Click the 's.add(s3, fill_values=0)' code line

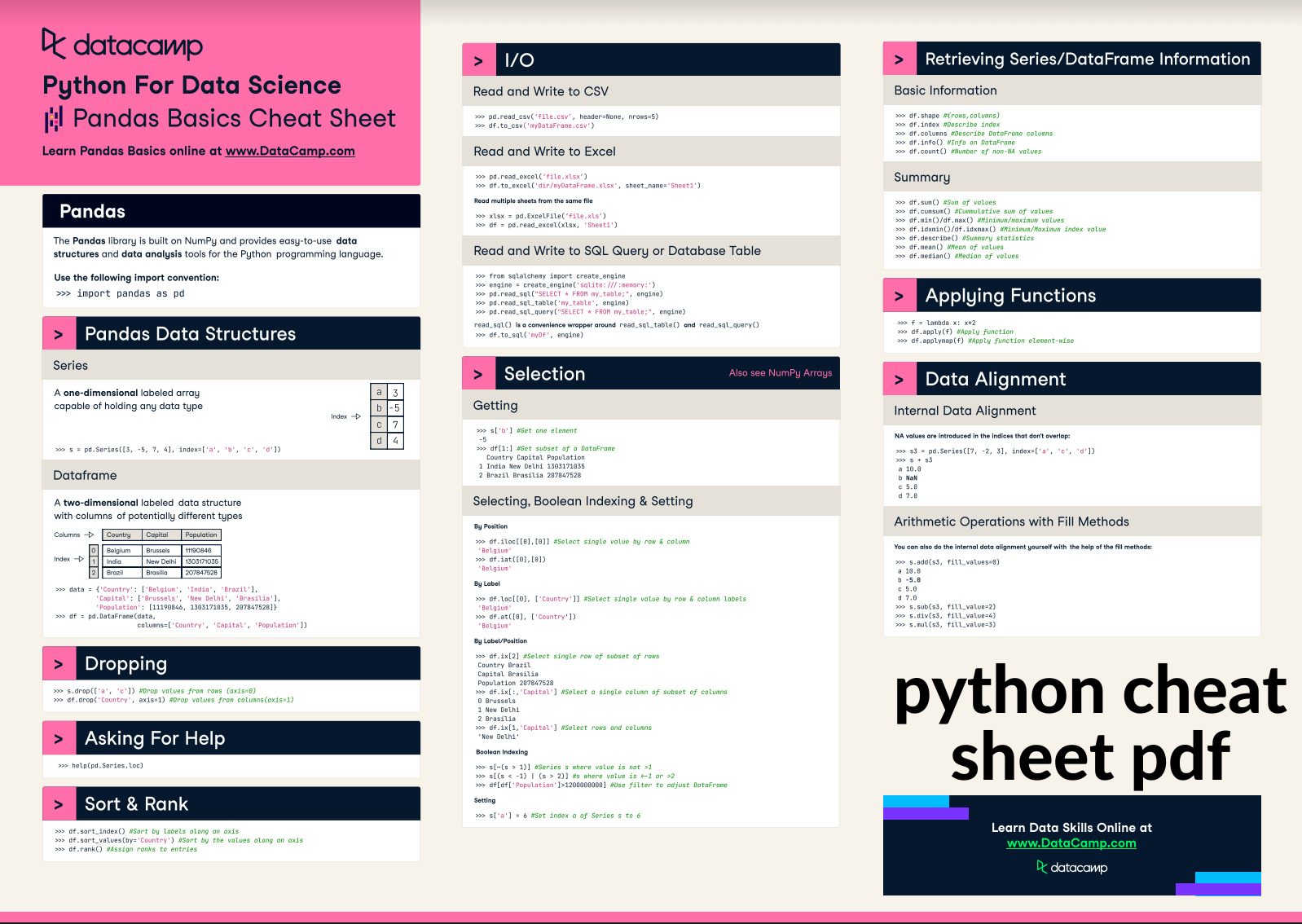[947, 562]
